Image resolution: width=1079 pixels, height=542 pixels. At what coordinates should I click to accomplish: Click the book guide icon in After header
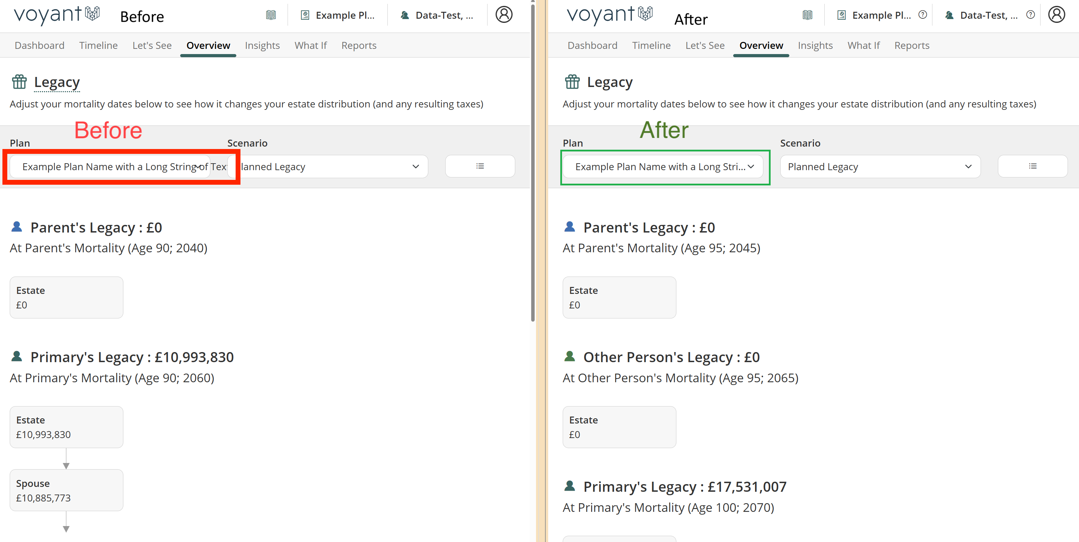808,15
